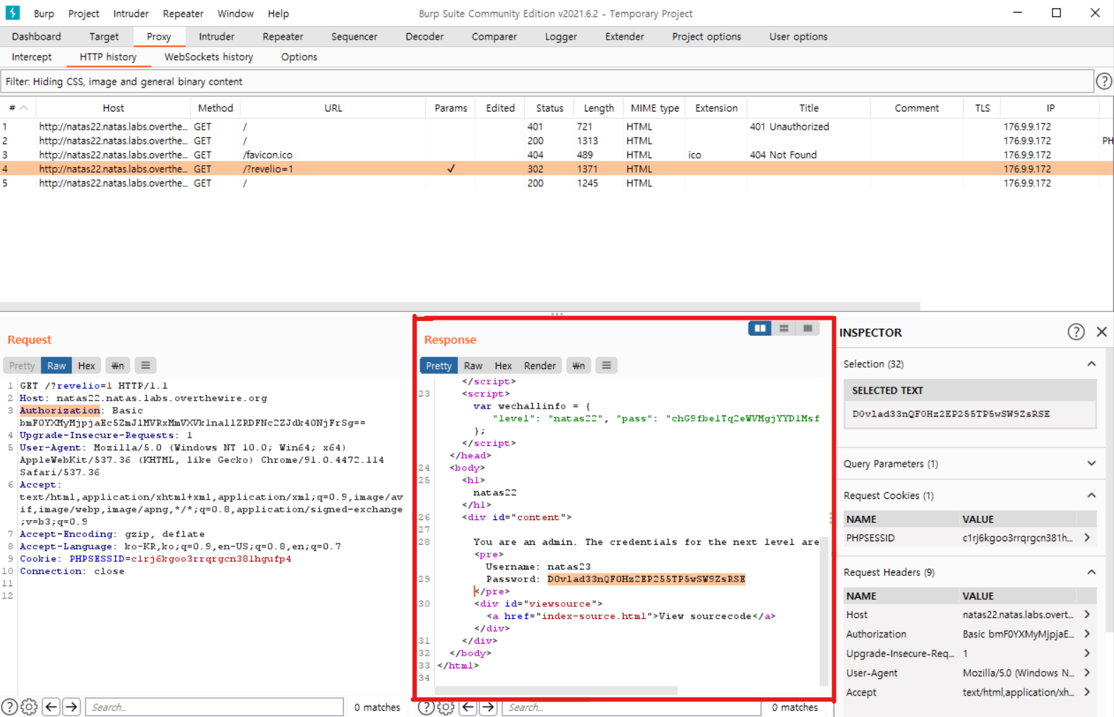Sort history by MIME type column
The width and height of the screenshot is (1114, 717).
[654, 108]
